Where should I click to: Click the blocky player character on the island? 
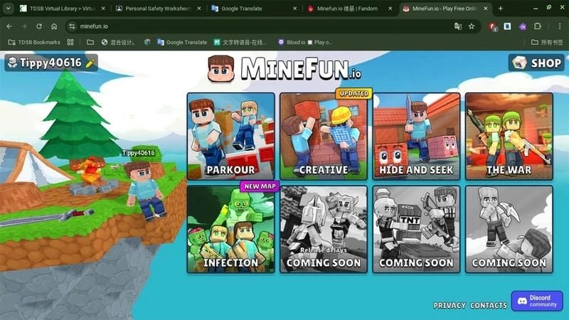coord(145,191)
